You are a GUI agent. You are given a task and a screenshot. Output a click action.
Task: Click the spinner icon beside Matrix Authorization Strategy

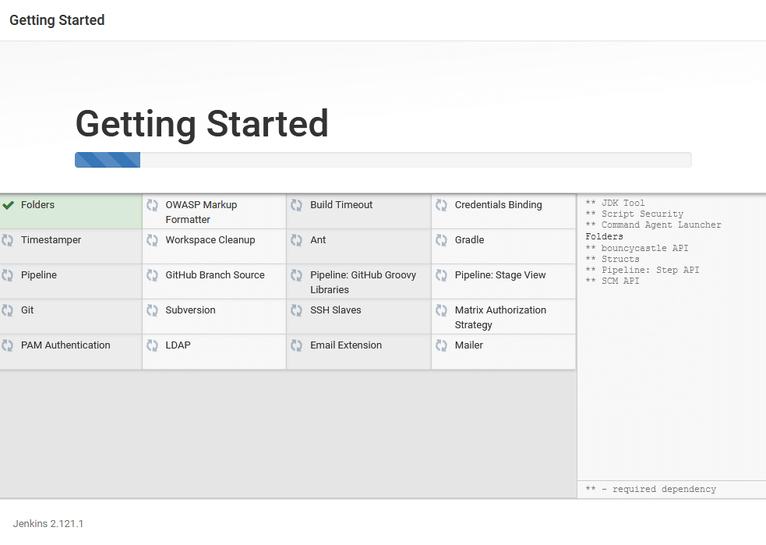pos(441,311)
